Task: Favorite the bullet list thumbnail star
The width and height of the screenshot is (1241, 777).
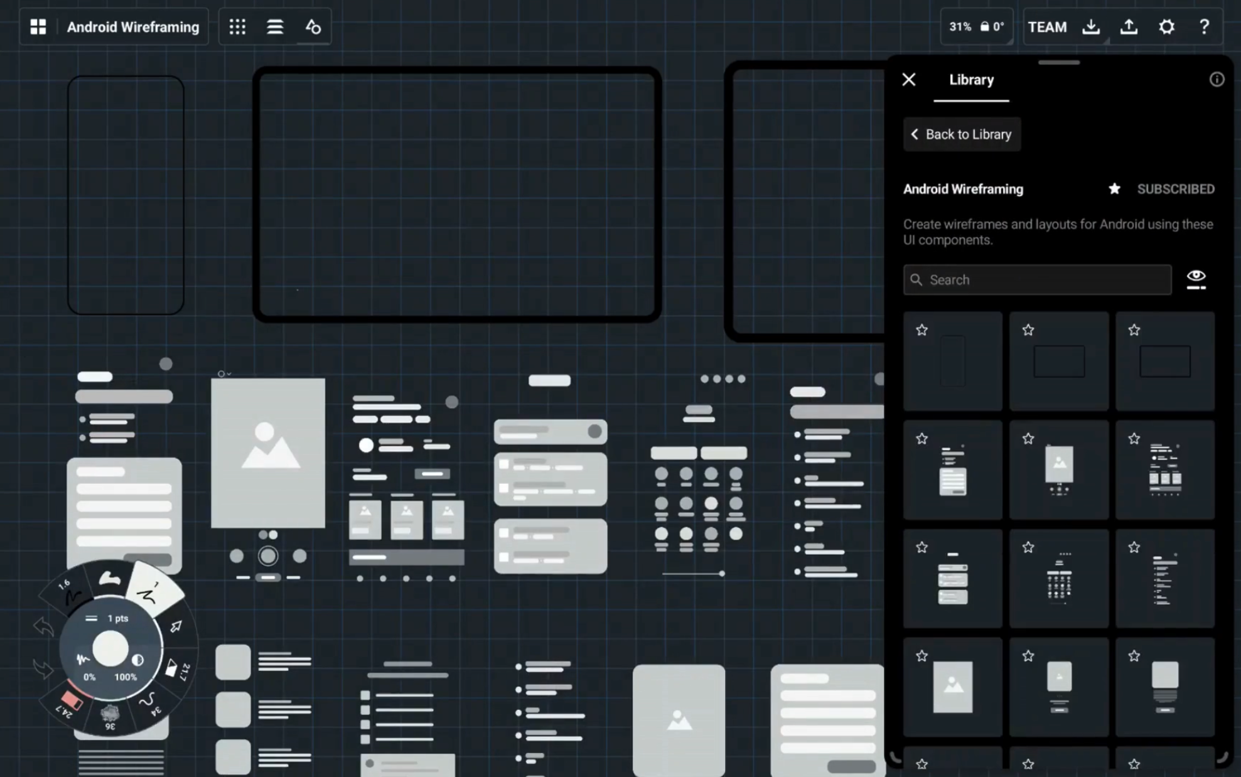Action: pyautogui.click(x=1134, y=547)
